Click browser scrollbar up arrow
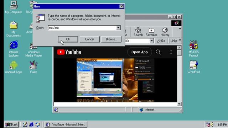Image resolution: width=228 pixels, height=128 pixels. (x=179, y=48)
